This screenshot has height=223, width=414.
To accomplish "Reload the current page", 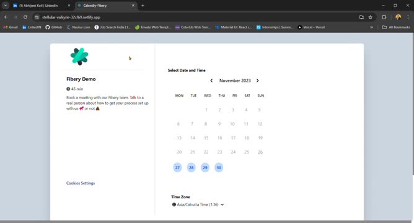I will click(x=25, y=17).
